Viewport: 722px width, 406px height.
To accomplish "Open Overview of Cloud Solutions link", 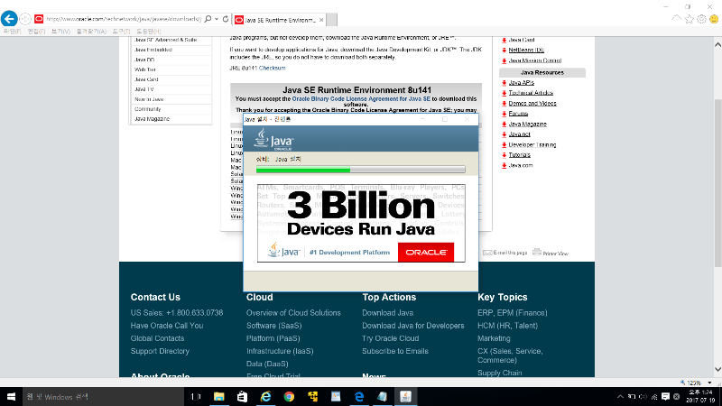I will click(293, 312).
